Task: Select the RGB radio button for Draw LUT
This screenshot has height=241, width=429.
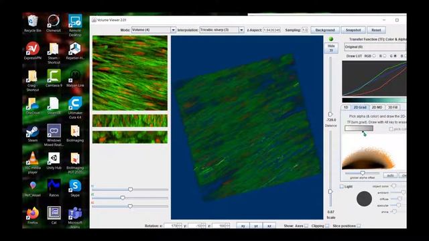Action: click(374, 56)
